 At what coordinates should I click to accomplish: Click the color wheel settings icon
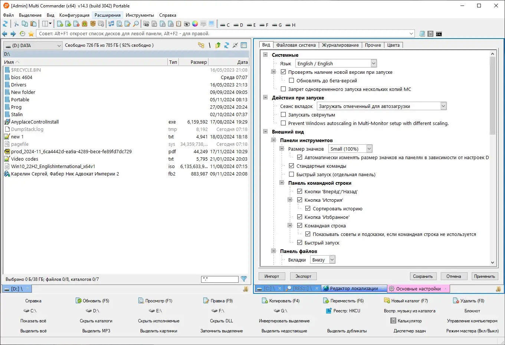195,24
